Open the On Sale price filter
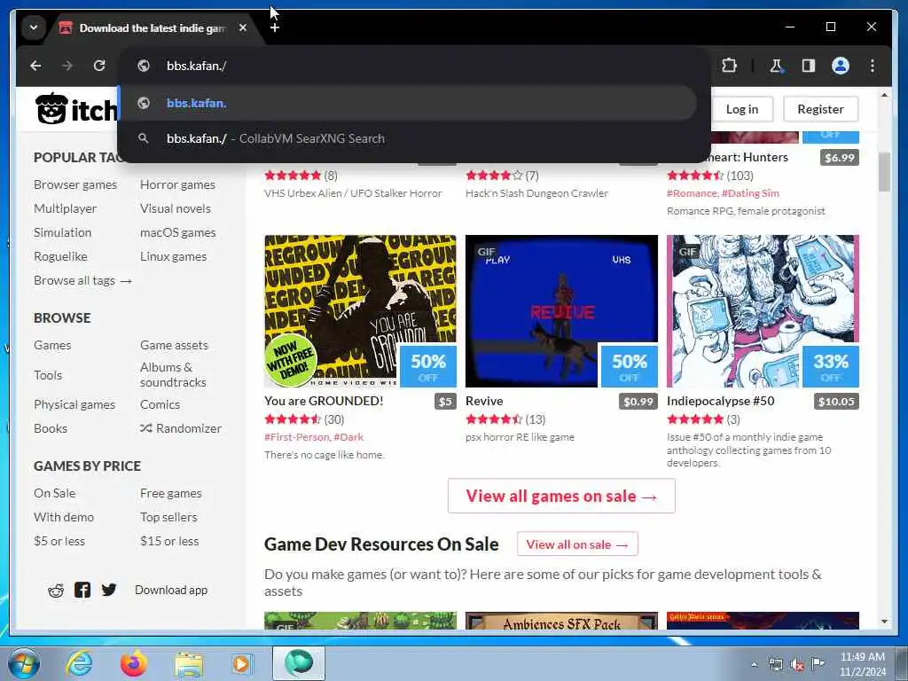 54,493
